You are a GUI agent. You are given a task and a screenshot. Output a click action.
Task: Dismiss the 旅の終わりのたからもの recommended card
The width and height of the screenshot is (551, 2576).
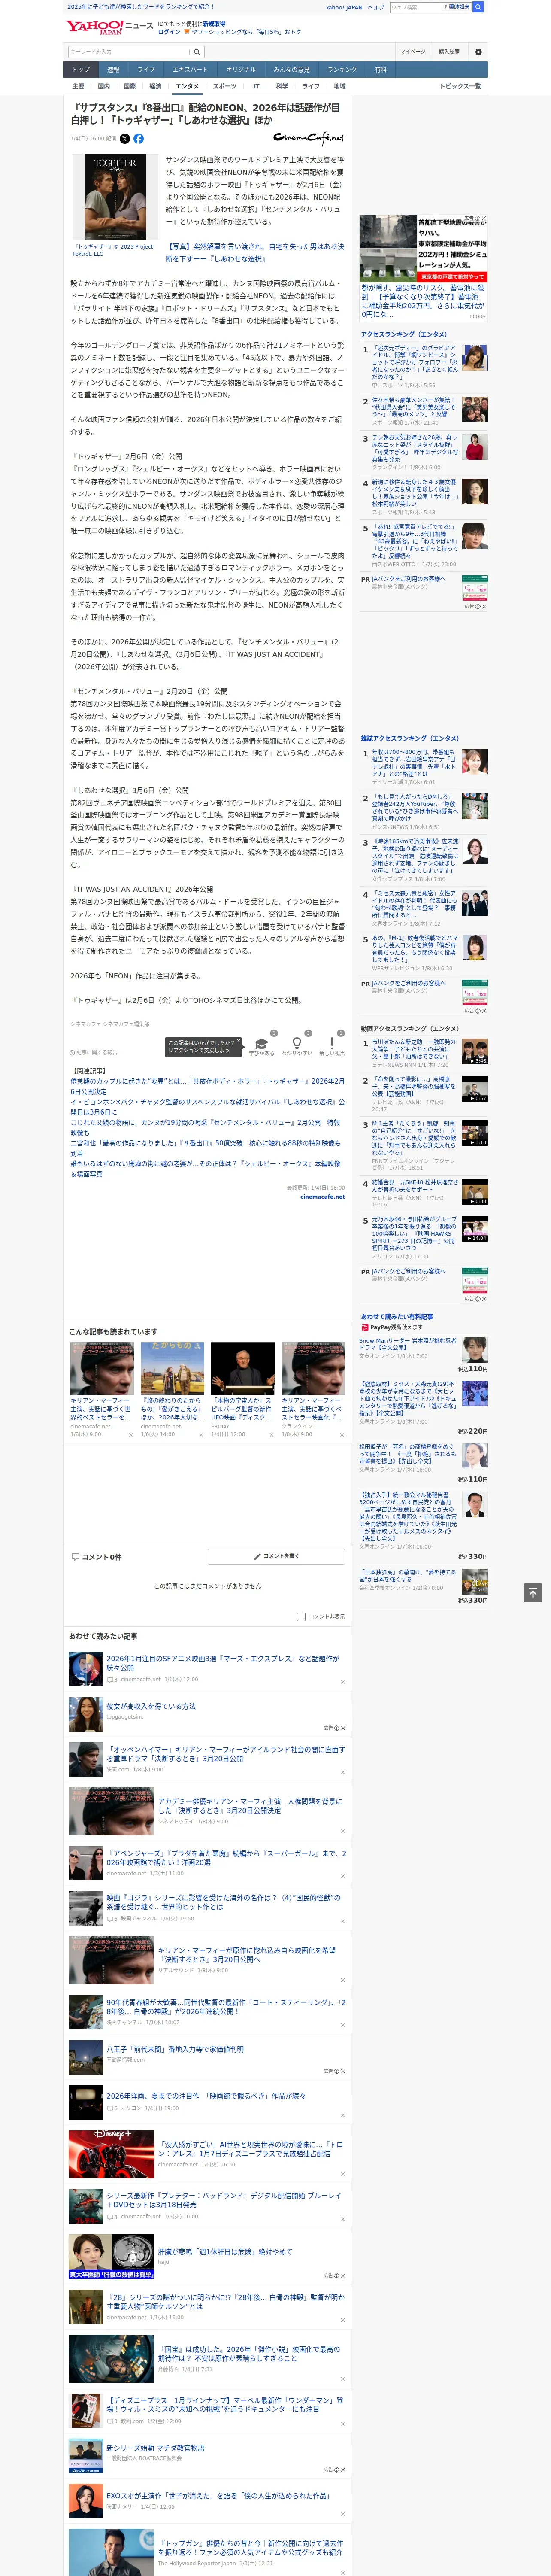pyautogui.click(x=201, y=1435)
